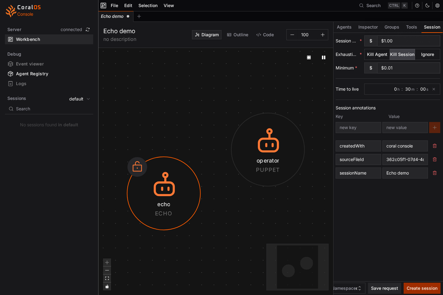The width and height of the screenshot is (443, 295).
Task: Open the Edit menu
Action: point(128,6)
